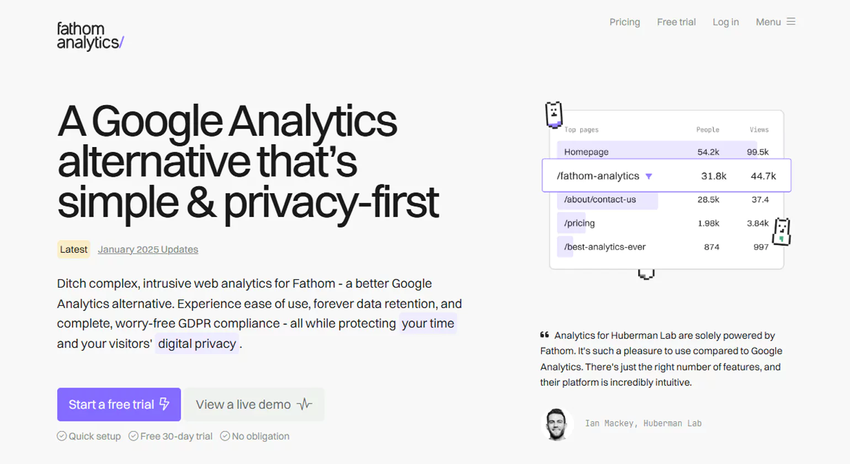The image size is (850, 464).
Task: Click the pixel mascot below the Top pages card
Action: point(646,274)
